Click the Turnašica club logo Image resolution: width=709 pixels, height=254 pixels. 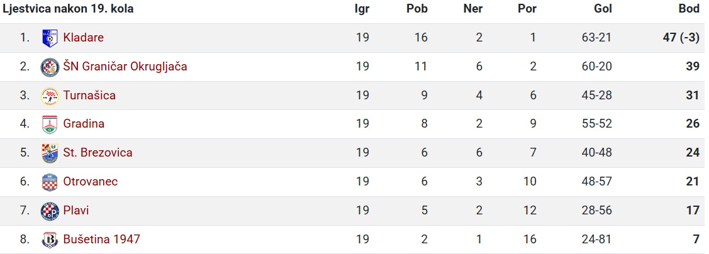pyautogui.click(x=50, y=96)
